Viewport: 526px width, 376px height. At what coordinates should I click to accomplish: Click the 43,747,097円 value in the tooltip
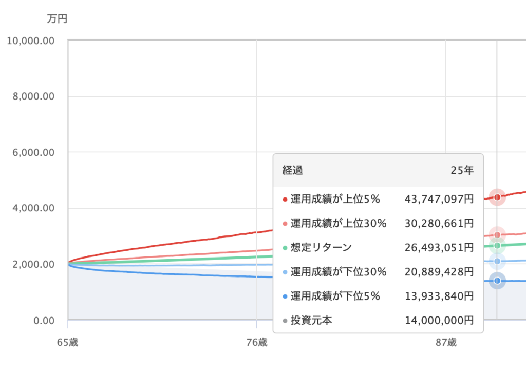click(x=439, y=200)
